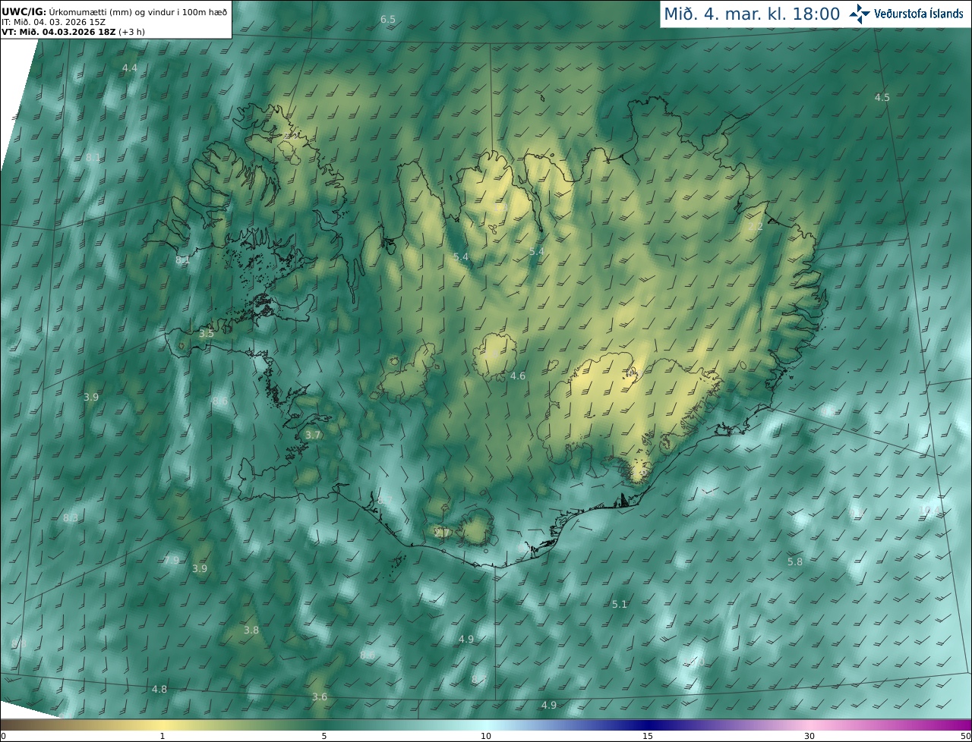Click the colorbar tick label 0
The image size is (972, 742).
[3, 736]
